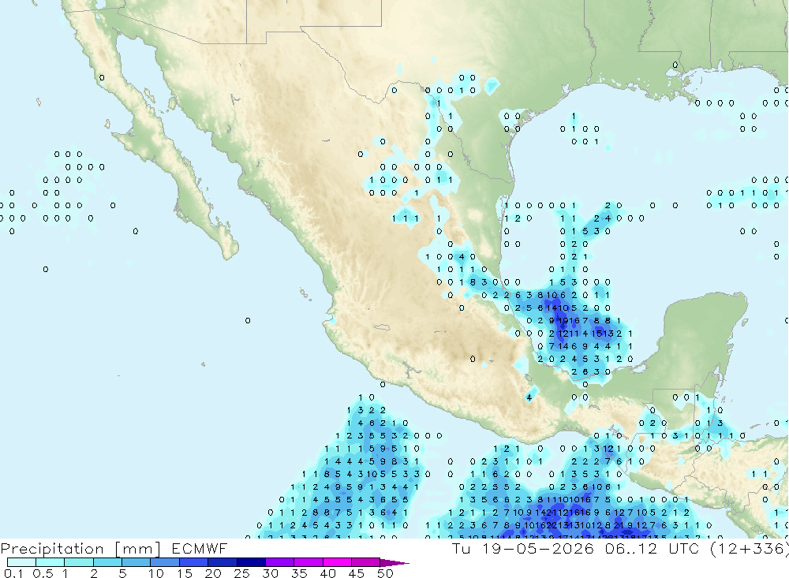Click the legend label 1
Image resolution: width=789 pixels, height=578 pixels.
click(x=65, y=573)
